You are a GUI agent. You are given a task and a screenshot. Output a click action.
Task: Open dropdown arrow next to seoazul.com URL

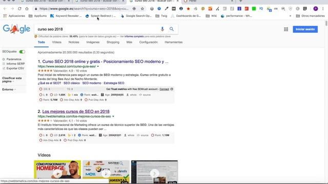98,66
